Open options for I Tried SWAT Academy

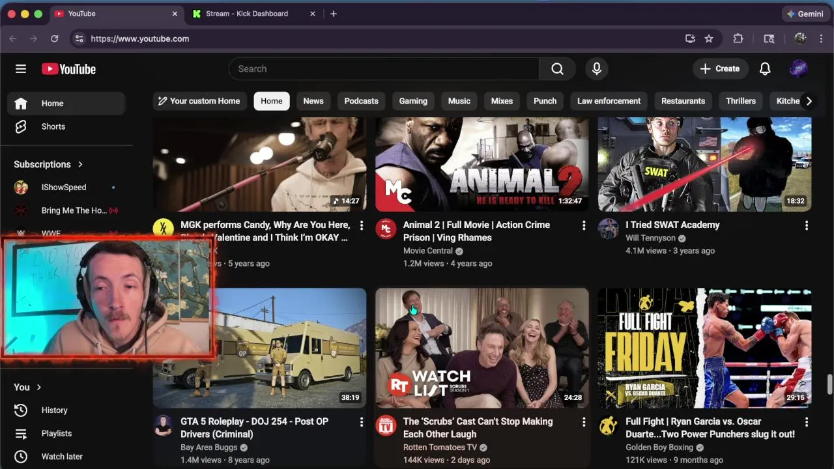coord(807,225)
